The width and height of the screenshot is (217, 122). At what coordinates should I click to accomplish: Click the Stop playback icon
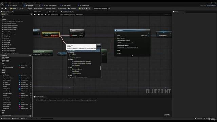85,8
